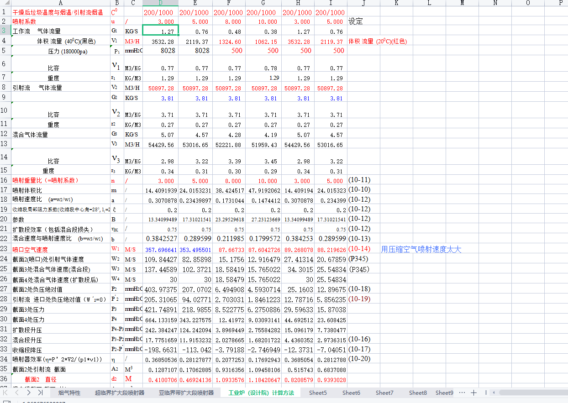568x403 pixels.
Task: Select cell D36 with value 0.4100706
Action: click(160, 379)
